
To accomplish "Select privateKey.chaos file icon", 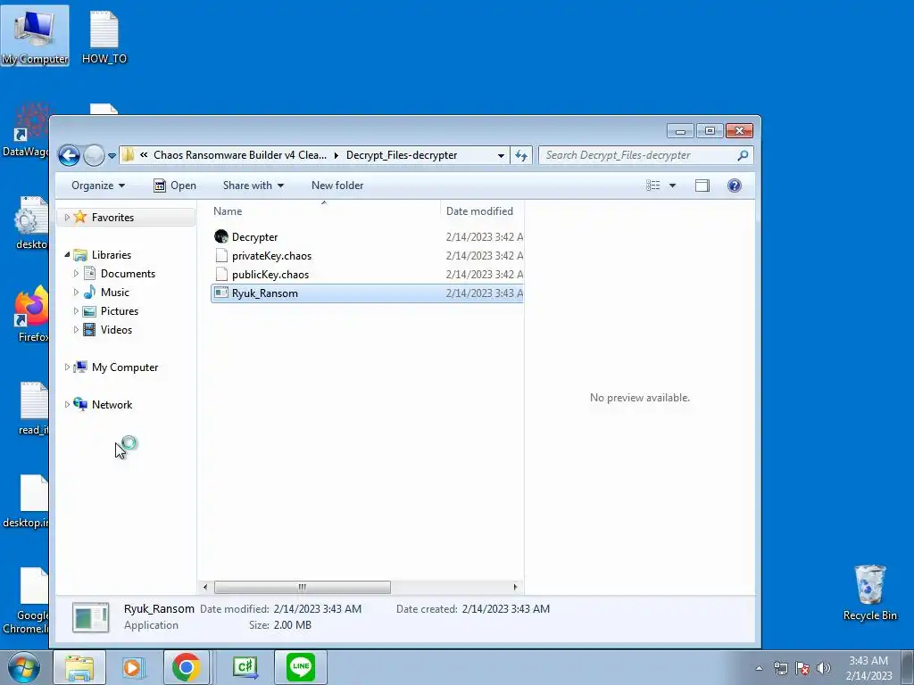I will point(221,256).
